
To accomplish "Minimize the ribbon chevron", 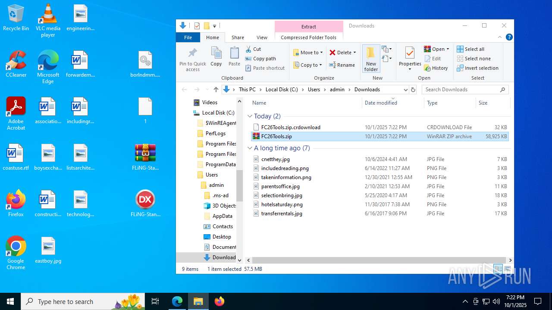I will (x=500, y=37).
